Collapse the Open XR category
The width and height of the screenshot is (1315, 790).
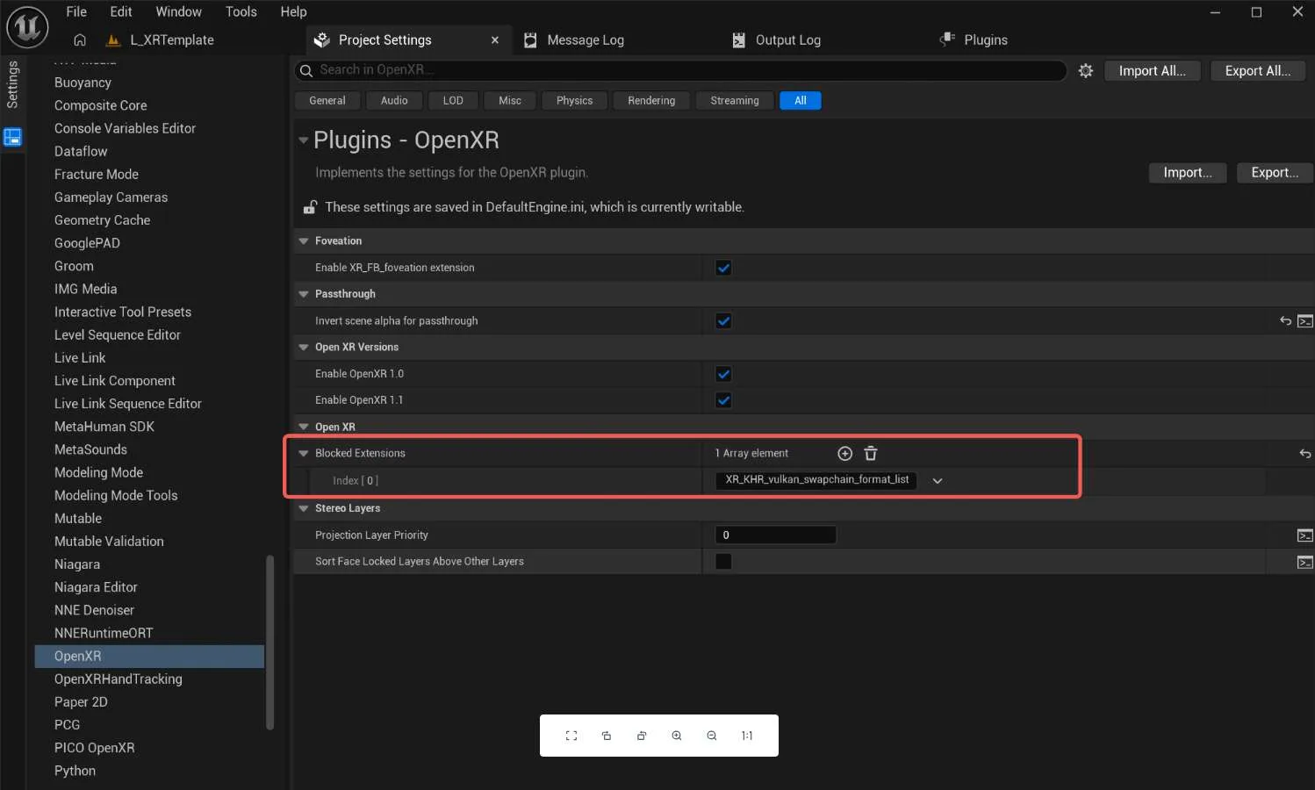[x=304, y=427]
